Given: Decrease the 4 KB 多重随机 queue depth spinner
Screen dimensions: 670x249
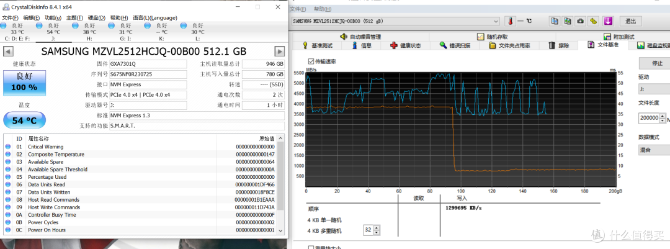Looking at the screenshot, I should (376, 233).
